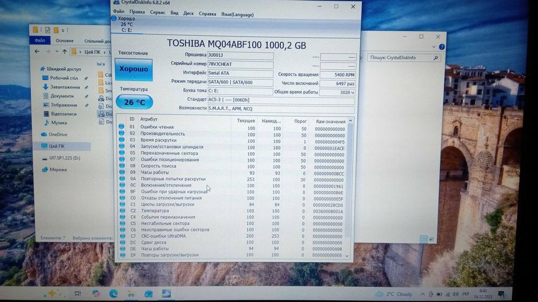The width and height of the screenshot is (538, 302).
Task: Open the Сервис menu
Action: pos(158,12)
